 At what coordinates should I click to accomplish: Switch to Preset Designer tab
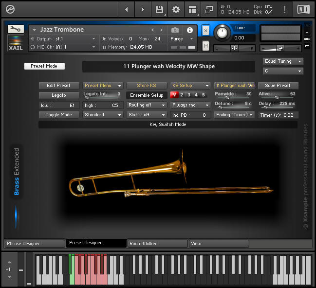pyautogui.click(x=96, y=243)
